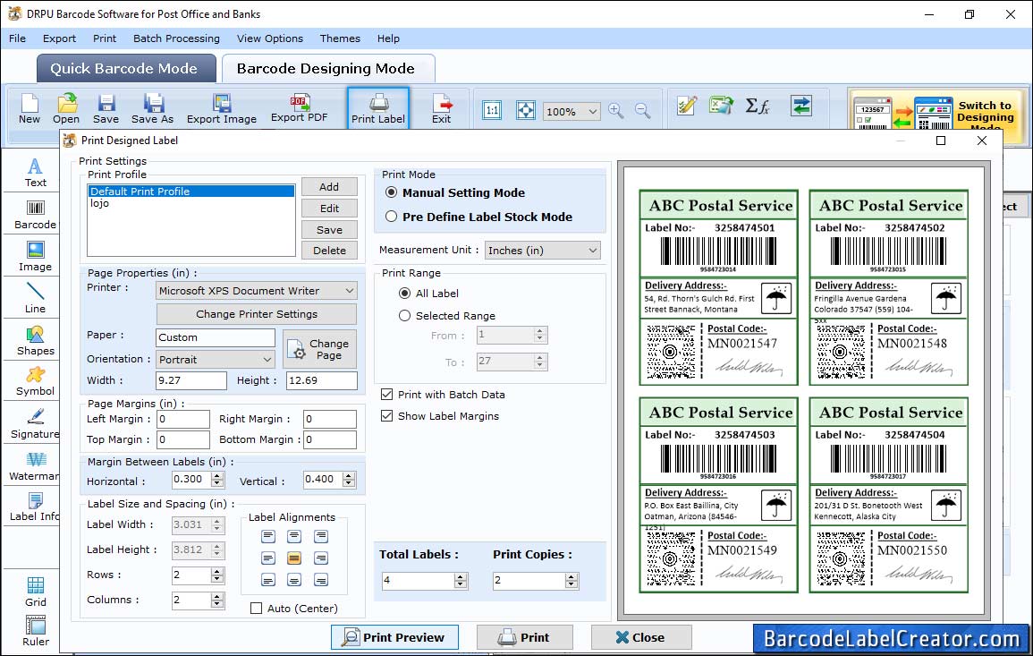Click the Export PDF icon
The height and width of the screenshot is (656, 1033).
click(x=299, y=108)
